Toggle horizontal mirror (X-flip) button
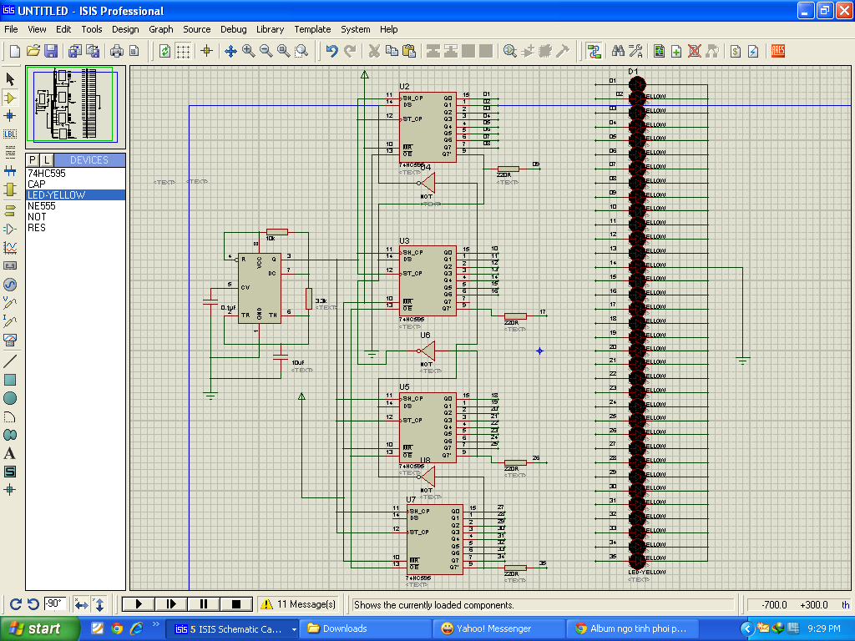 coord(81,604)
